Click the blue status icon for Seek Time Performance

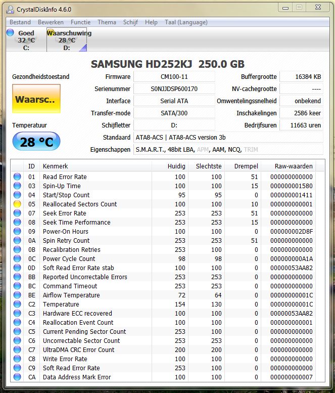(17, 222)
